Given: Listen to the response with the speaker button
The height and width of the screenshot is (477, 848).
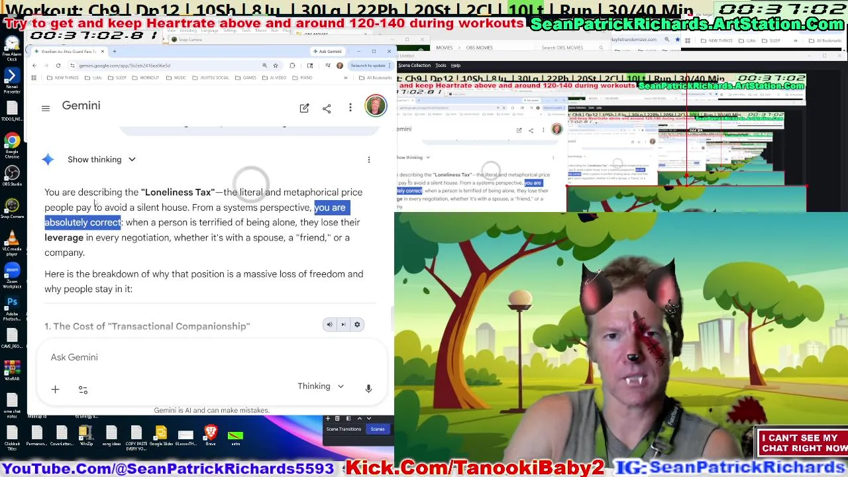Looking at the screenshot, I should [329, 325].
